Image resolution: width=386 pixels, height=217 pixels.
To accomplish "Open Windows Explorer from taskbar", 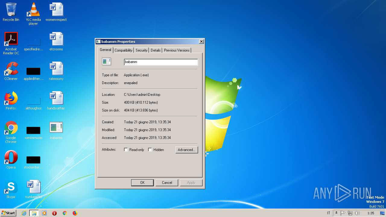I will pos(34,213).
